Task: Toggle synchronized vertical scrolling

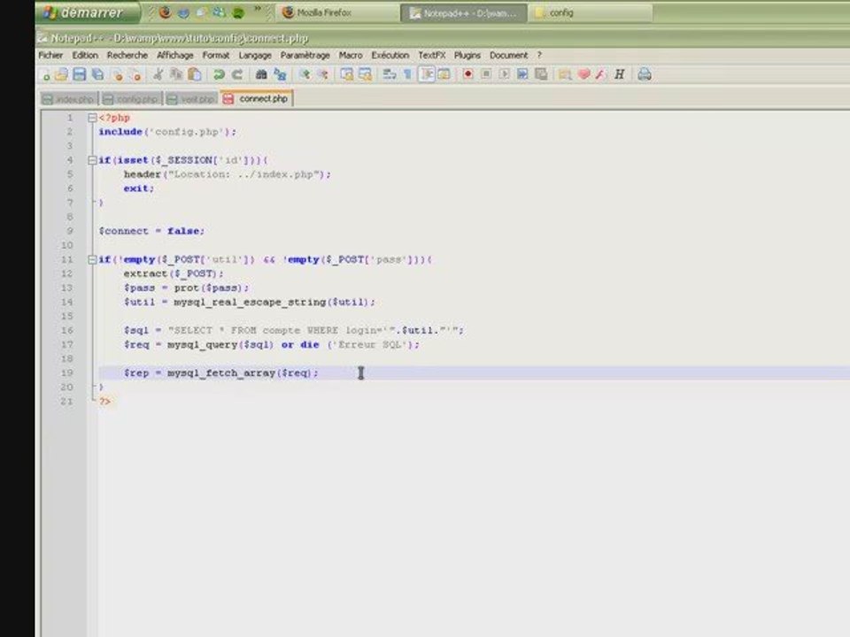Action: [347, 74]
